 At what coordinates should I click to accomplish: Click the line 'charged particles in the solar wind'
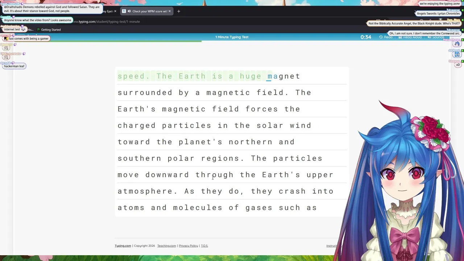(x=215, y=125)
